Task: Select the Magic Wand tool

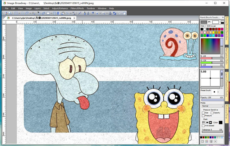Action: tap(33, 13)
